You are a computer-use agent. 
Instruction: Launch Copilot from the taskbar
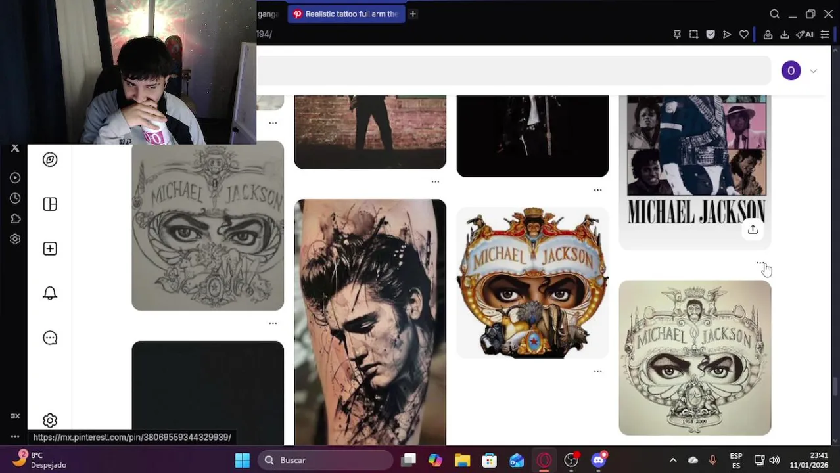435,461
